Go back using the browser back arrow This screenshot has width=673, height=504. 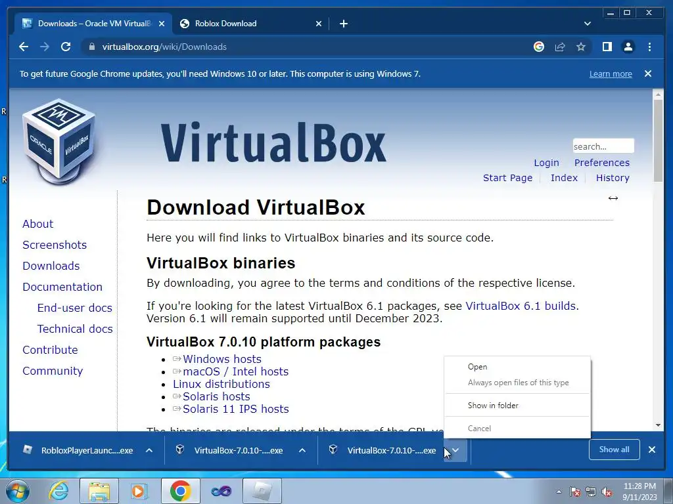(x=24, y=47)
